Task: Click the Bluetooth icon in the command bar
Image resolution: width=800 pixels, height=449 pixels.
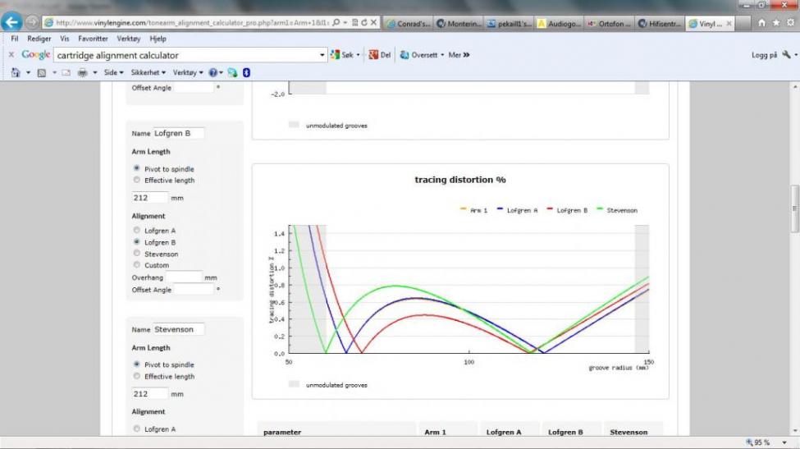Action: (x=246, y=72)
